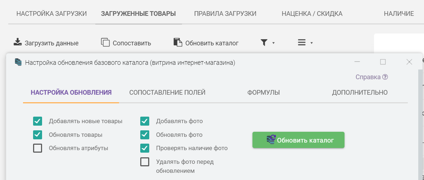424x180 pixels.
Task: Enable Обновлять атрибуты checkbox
Action: point(38,148)
